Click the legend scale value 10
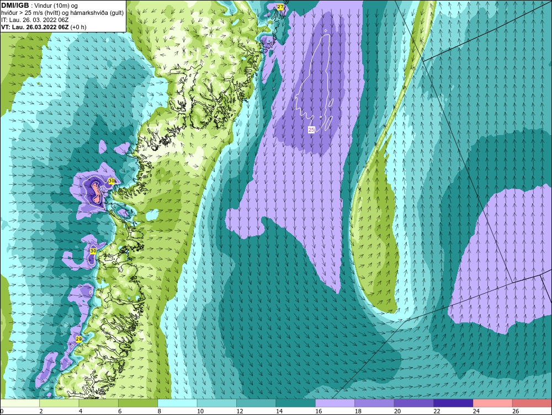552x415 pixels. point(200,411)
